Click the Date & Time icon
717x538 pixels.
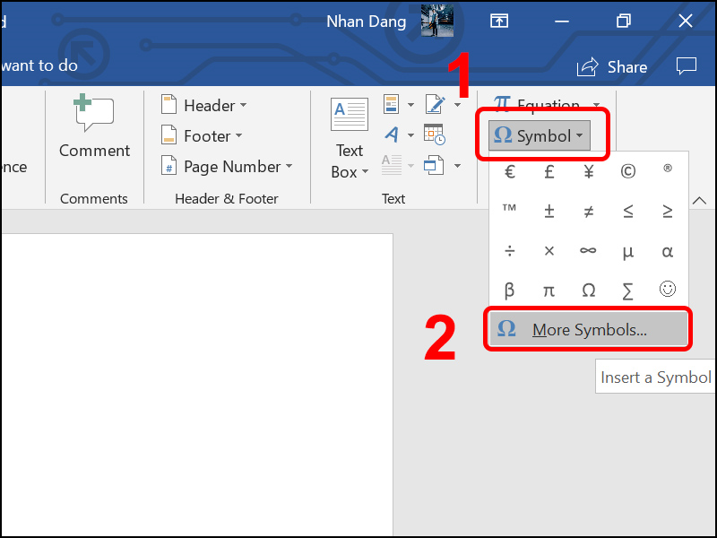(434, 134)
